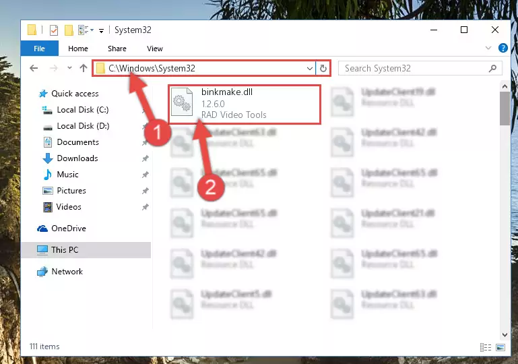Click the scroll up arrow of file list

coord(505,87)
